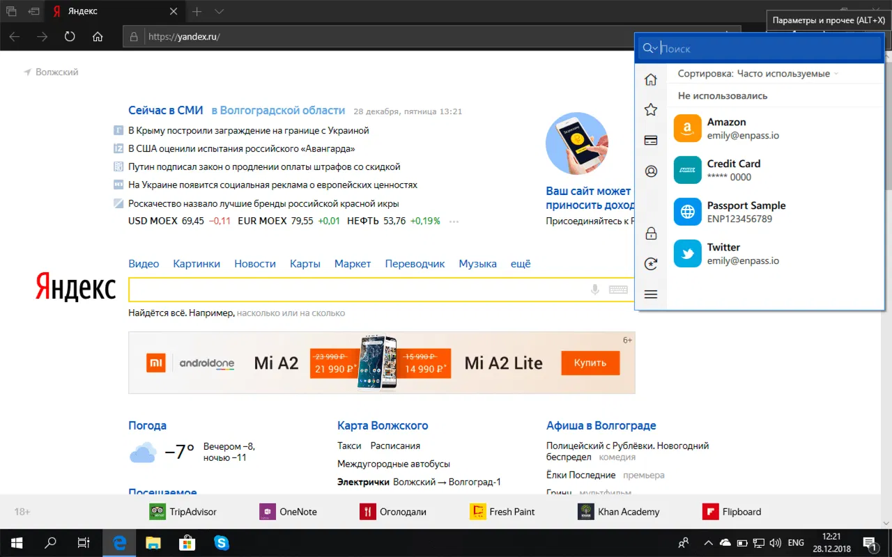Click the browser forward arrow
The width and height of the screenshot is (892, 557).
point(43,37)
